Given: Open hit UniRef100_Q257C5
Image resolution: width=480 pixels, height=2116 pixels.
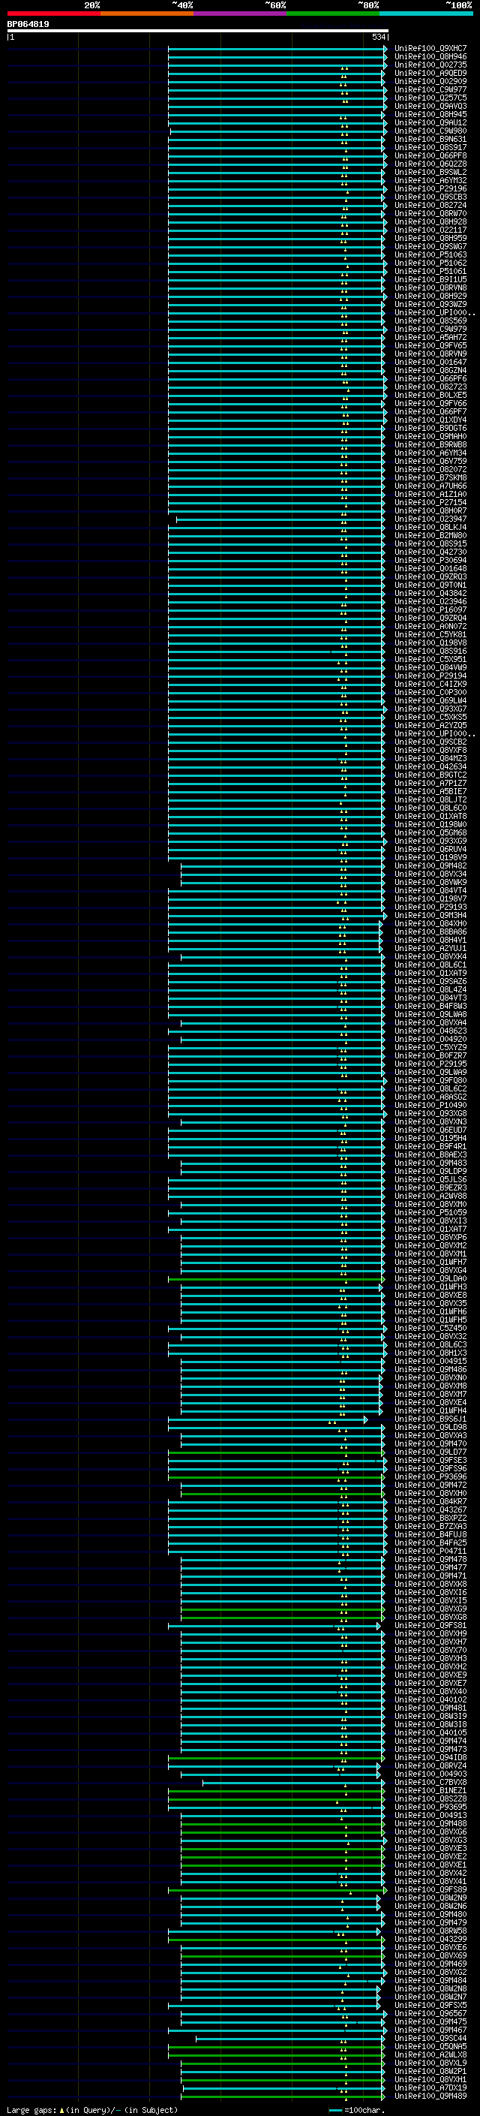Looking at the screenshot, I should pos(430,98).
